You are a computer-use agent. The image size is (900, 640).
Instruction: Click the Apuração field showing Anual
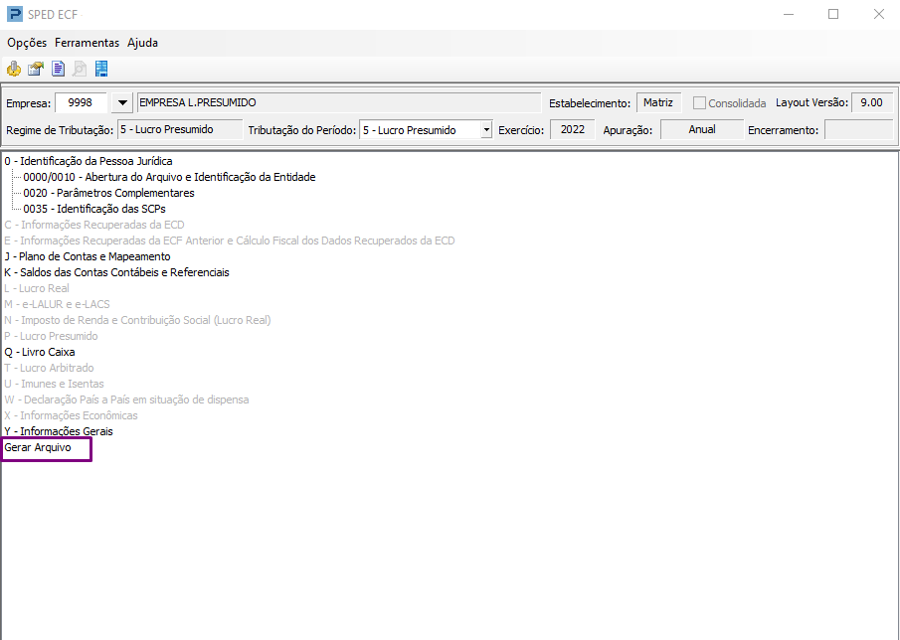click(x=702, y=129)
